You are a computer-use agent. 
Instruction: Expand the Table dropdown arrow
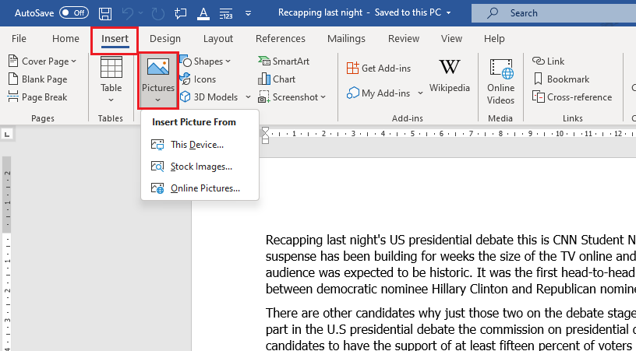111,100
